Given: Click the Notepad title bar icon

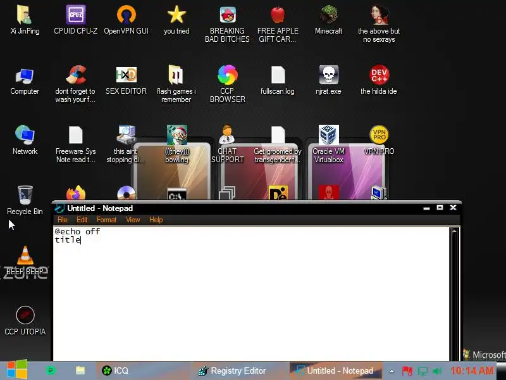Looking at the screenshot, I should click(59, 208).
